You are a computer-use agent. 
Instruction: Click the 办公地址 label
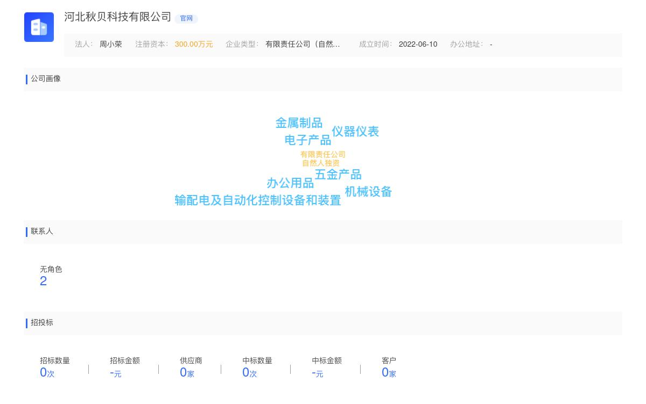coord(466,45)
